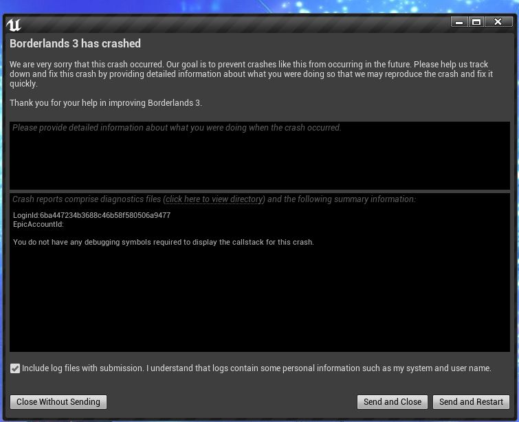The height and width of the screenshot is (422, 519).
Task: Click Close Without Sending button
Action: pyautogui.click(x=58, y=402)
